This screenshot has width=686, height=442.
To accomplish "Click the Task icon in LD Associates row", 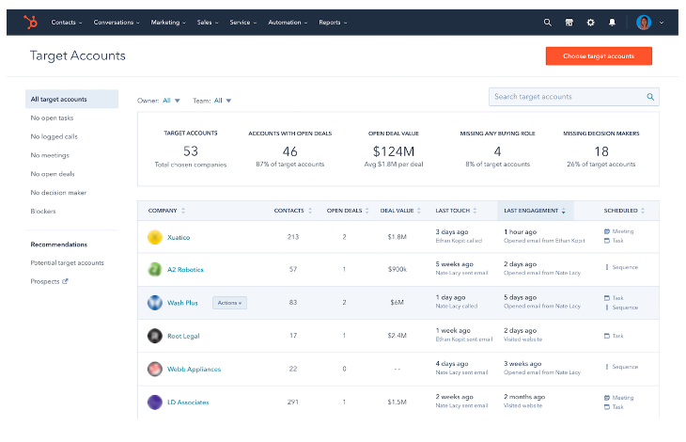I will pyautogui.click(x=607, y=407).
